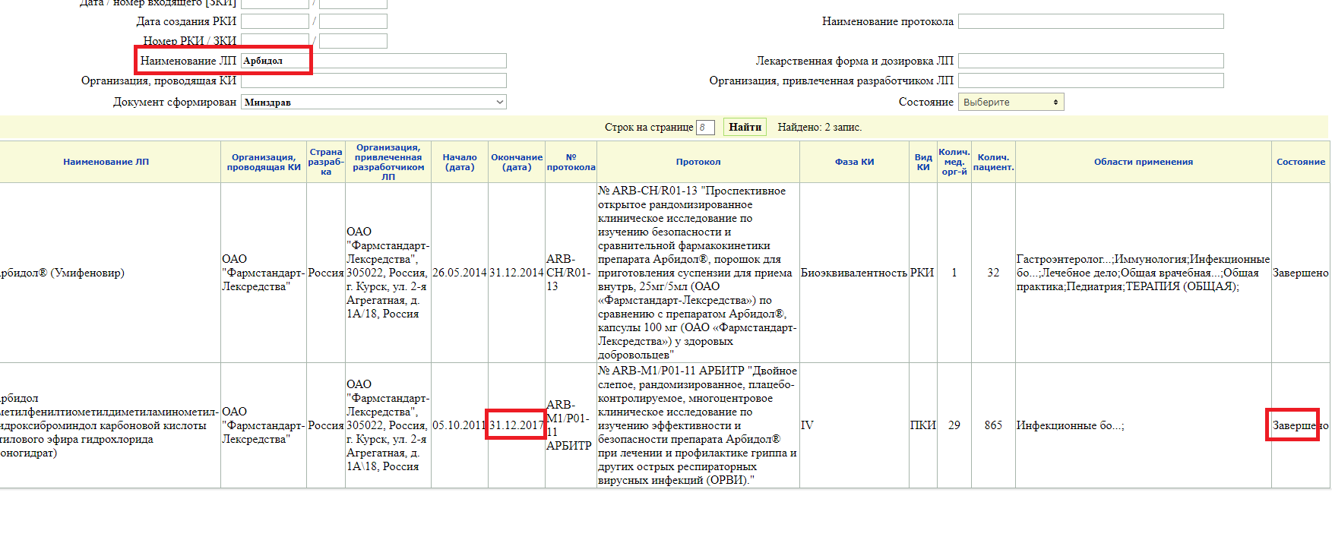Screen dimensions: 1332x540
Task: Click the Найдено: 2 запис. result count text
Action: coord(820,128)
